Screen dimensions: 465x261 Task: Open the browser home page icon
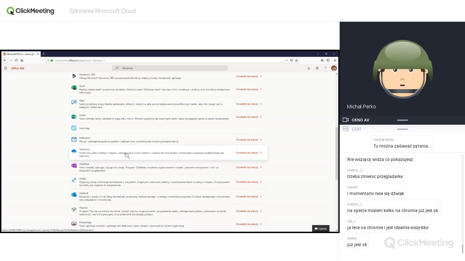tap(22, 60)
